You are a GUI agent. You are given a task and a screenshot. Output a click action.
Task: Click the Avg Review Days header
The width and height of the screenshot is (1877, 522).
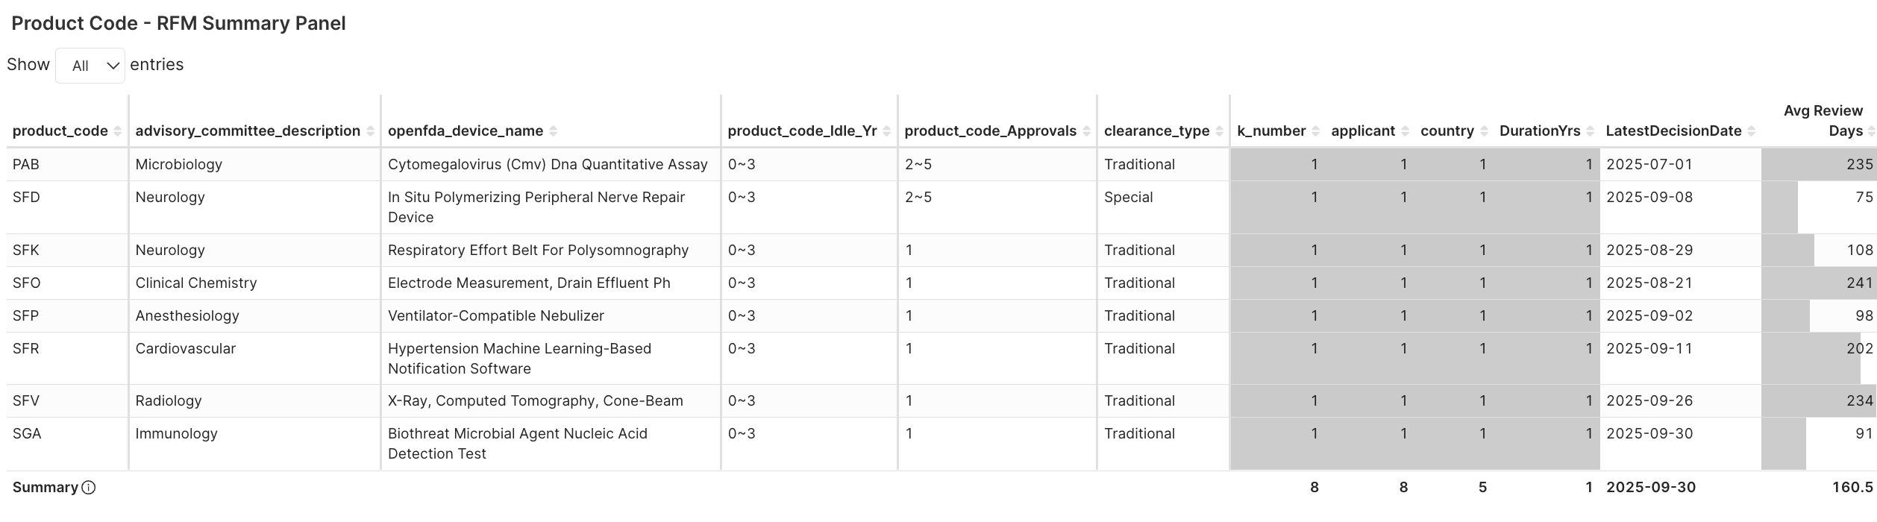pos(1823,121)
